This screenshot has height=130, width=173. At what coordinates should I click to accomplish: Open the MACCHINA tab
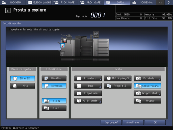(13, 2)
